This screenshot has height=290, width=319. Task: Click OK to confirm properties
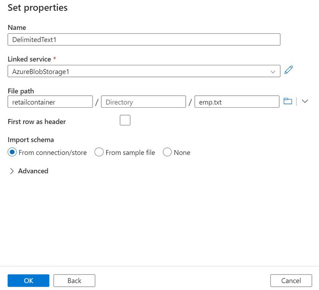(x=29, y=281)
